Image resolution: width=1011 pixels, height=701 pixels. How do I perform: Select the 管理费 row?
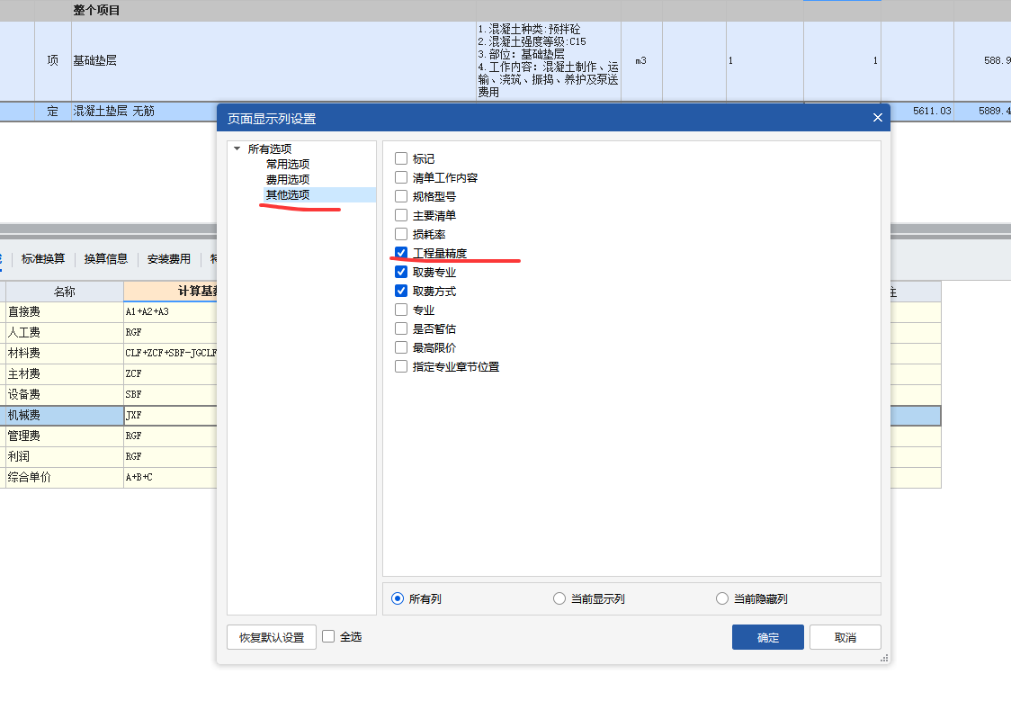click(x=65, y=436)
